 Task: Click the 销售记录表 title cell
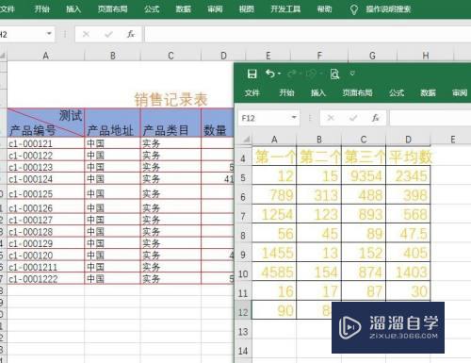[171, 99]
